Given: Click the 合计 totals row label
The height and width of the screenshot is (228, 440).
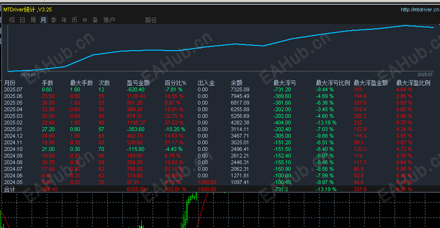Looking at the screenshot, I should point(9,189).
